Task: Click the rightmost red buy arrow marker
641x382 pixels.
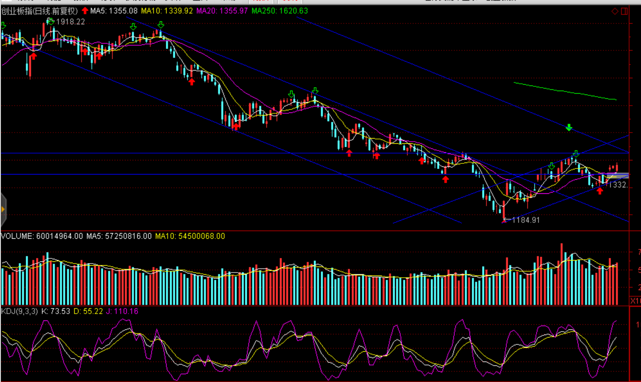Action: (599, 191)
